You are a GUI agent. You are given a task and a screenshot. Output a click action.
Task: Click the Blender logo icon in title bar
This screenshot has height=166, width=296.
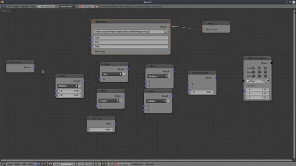[2, 2]
